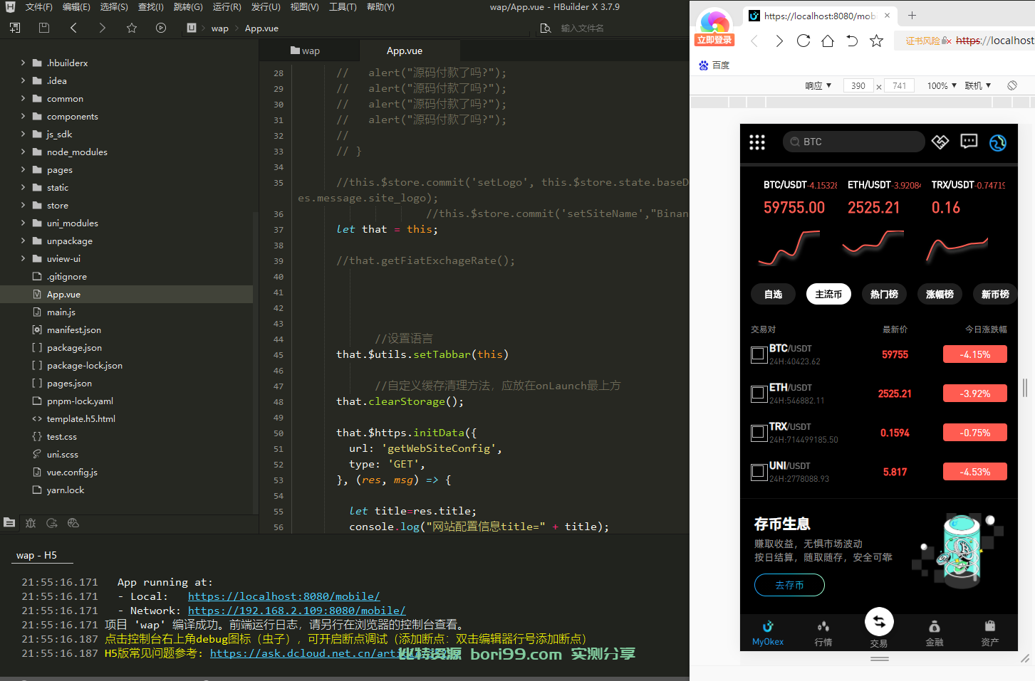Open manifest.json in the file tree
Image resolution: width=1035 pixels, height=681 pixels.
[x=74, y=329]
